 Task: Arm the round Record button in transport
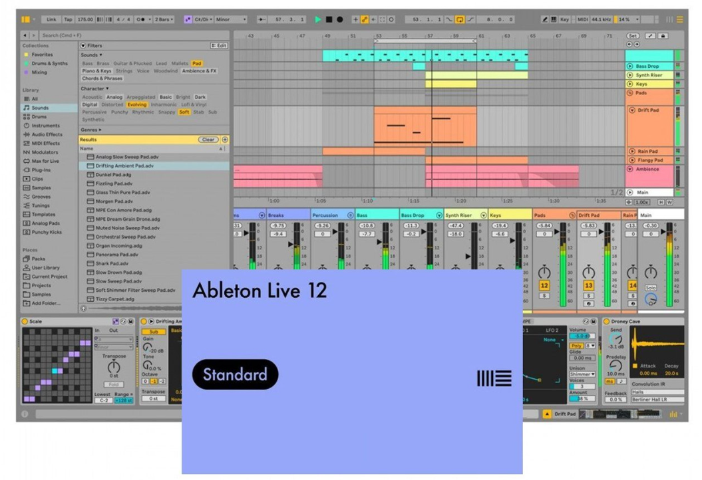pyautogui.click(x=340, y=20)
